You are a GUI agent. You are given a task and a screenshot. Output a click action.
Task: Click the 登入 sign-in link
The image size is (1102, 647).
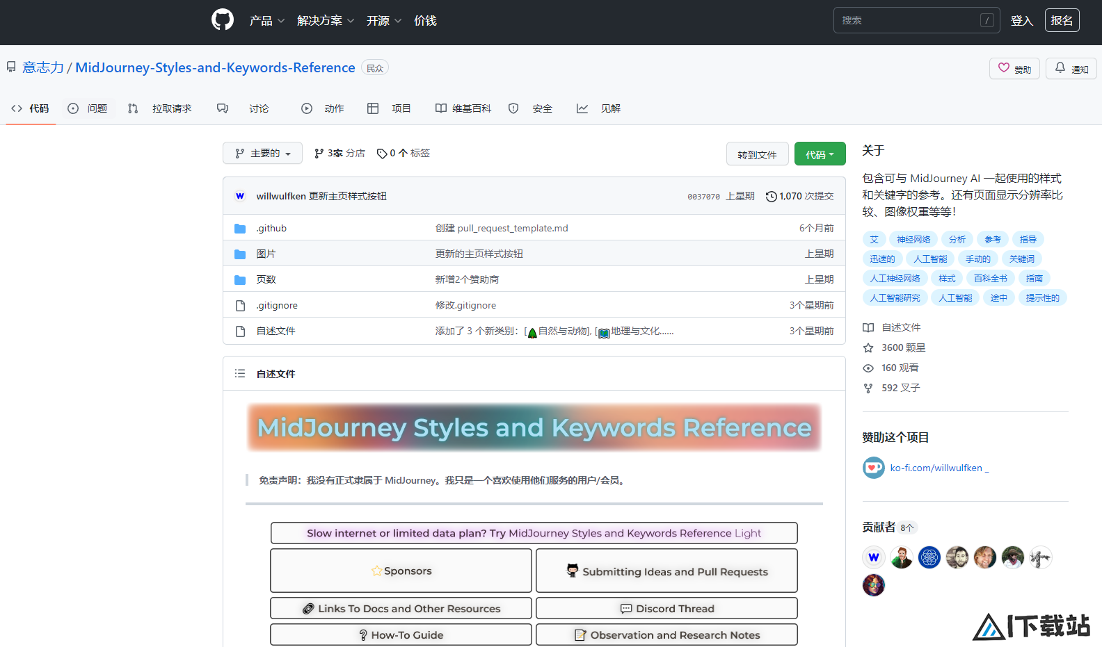1021,21
